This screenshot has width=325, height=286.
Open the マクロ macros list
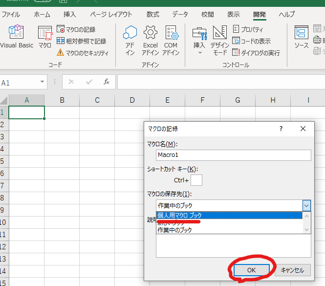pyautogui.click(x=45, y=37)
